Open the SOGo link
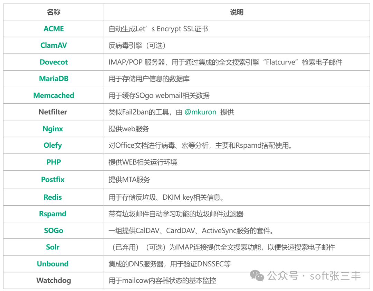373x291 pixels. point(54,230)
